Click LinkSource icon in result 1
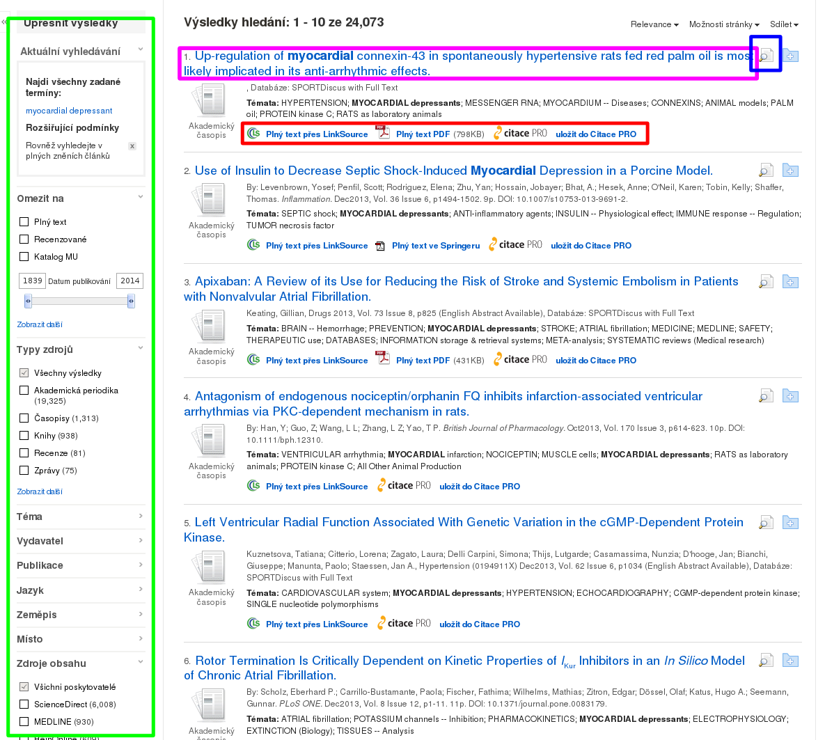This screenshot has height=740, width=825. (253, 134)
